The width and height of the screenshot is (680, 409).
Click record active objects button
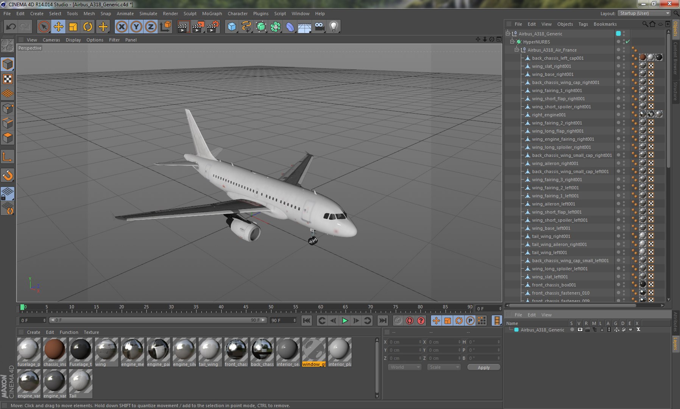[x=398, y=321]
